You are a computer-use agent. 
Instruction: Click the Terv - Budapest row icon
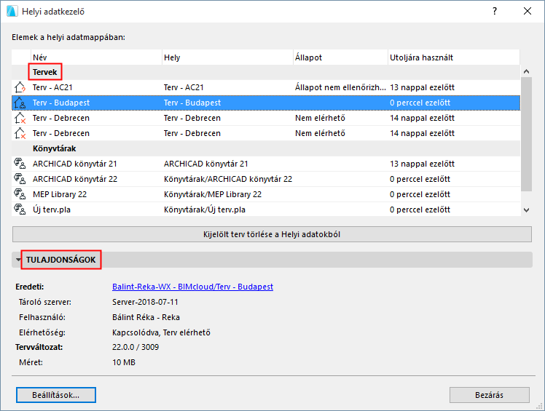(20, 103)
